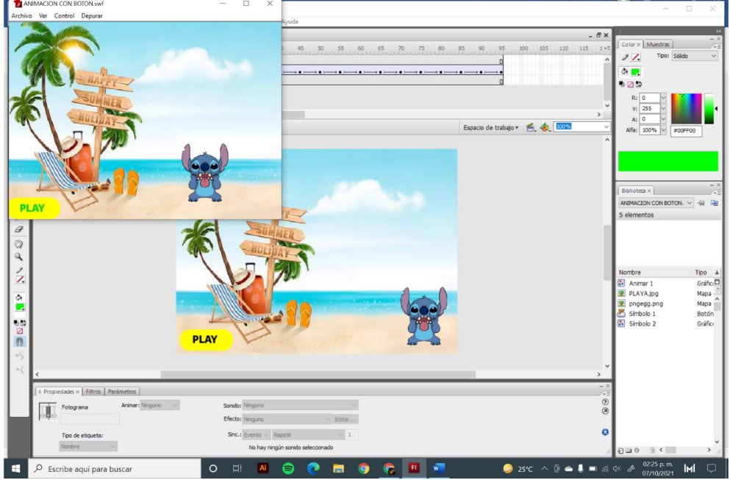This screenshot has height=480, width=730.
Task: Click the Windows Start button
Action: [15, 469]
